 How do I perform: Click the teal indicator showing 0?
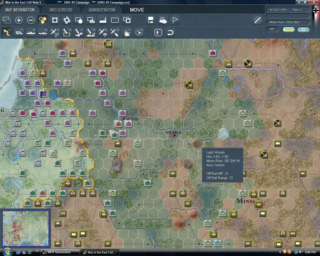(x=303, y=29)
